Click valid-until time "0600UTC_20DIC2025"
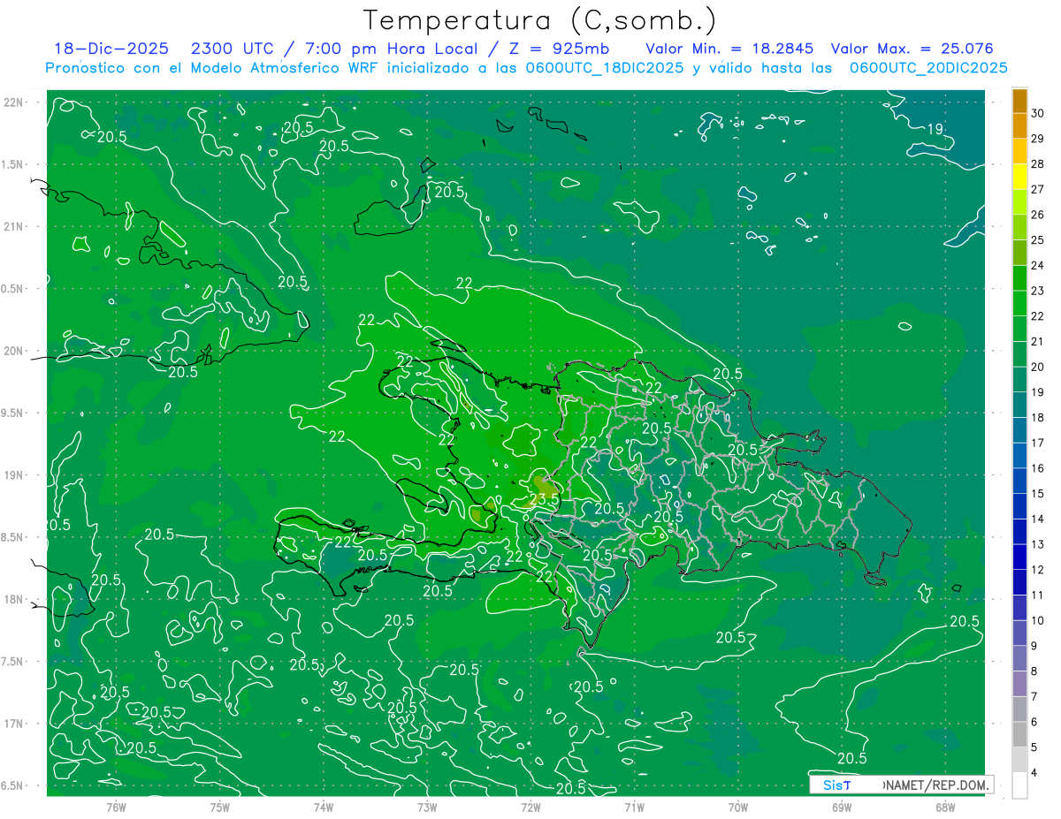The height and width of the screenshot is (819, 1061). click(928, 68)
